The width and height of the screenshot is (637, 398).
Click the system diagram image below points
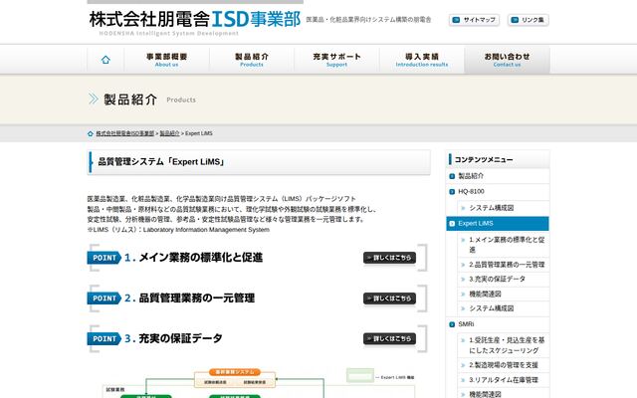(x=259, y=382)
